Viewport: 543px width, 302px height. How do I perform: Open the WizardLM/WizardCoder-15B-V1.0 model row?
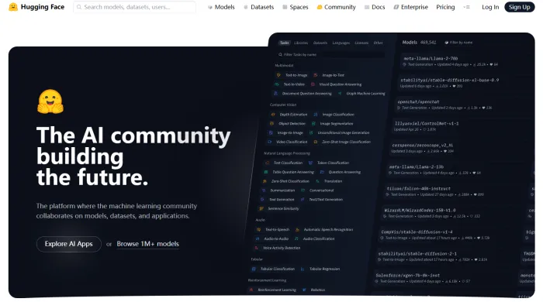[432, 213]
